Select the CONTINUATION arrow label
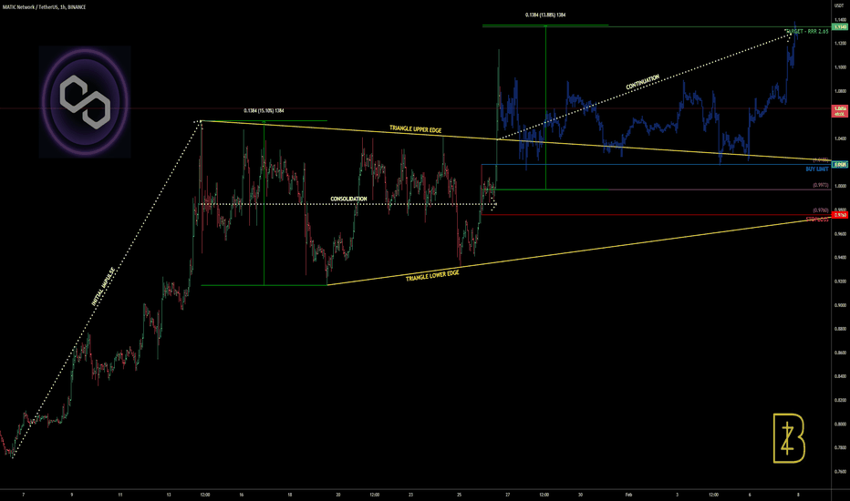This screenshot has height=501, width=850. (642, 82)
